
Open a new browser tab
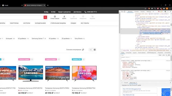[48, 5]
